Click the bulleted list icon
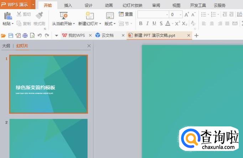This screenshot has height=158, width=243. coord(203,15)
